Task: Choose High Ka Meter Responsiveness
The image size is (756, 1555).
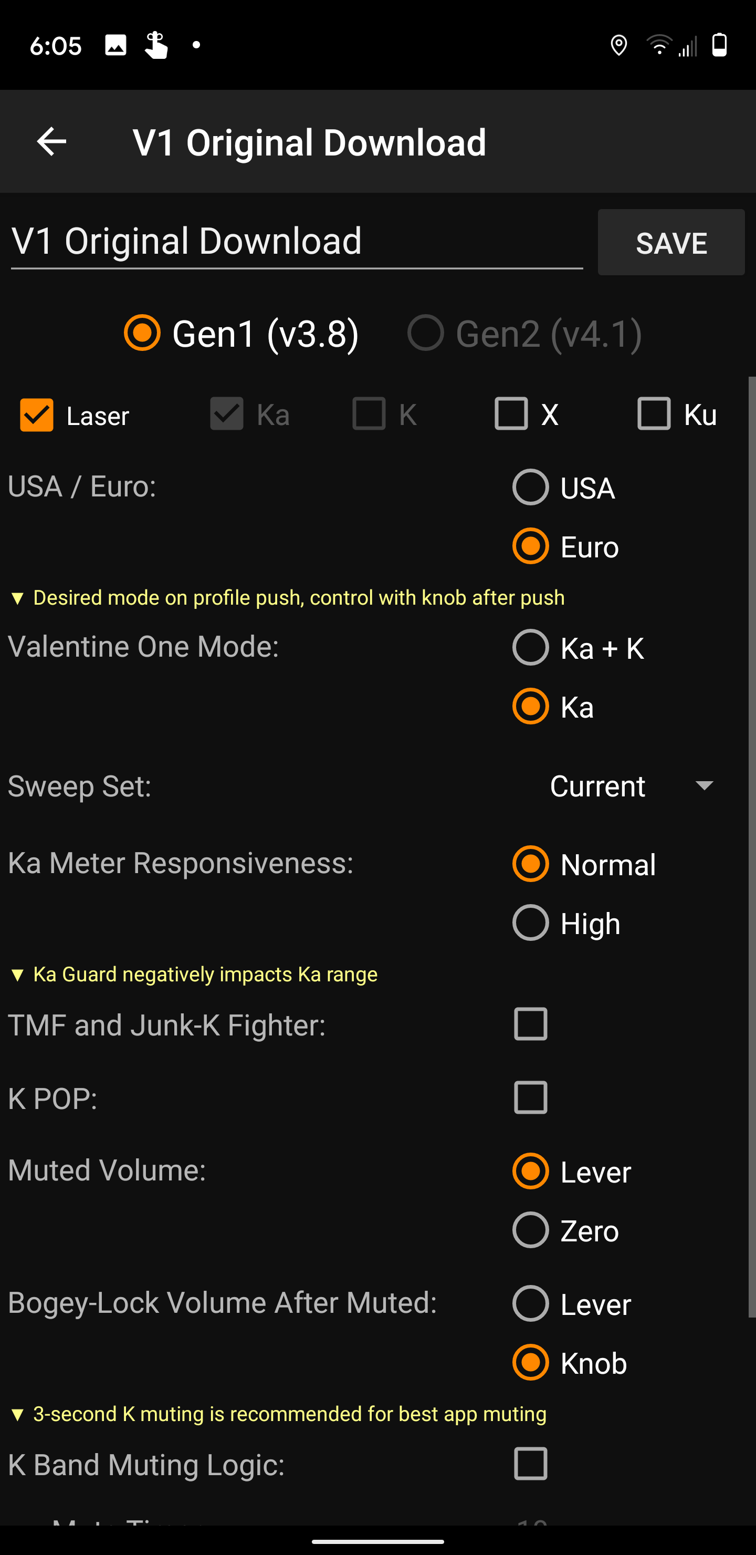Action: [x=530, y=922]
